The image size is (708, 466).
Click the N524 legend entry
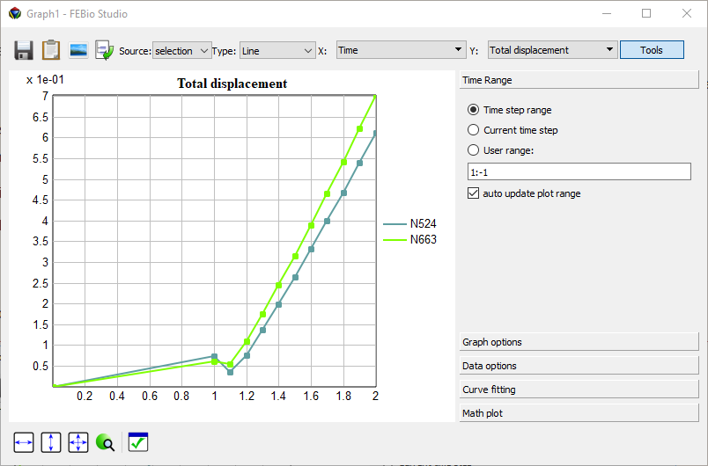(409, 223)
